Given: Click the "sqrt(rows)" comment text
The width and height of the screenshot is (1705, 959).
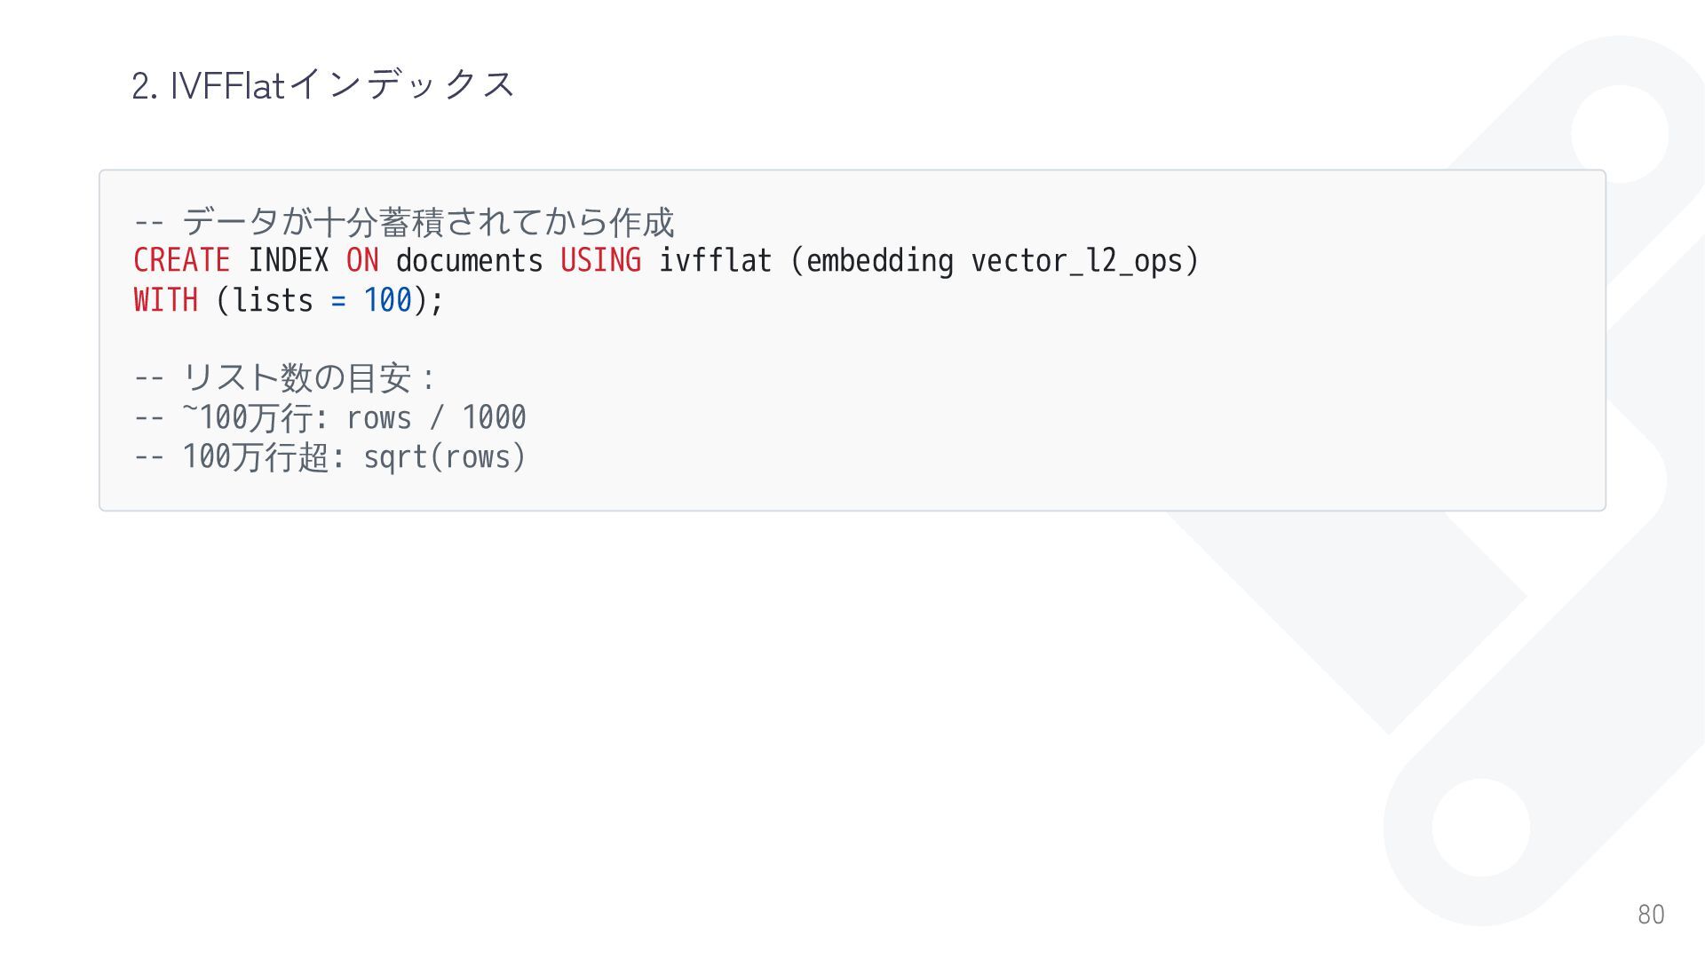Looking at the screenshot, I should click(x=445, y=457).
